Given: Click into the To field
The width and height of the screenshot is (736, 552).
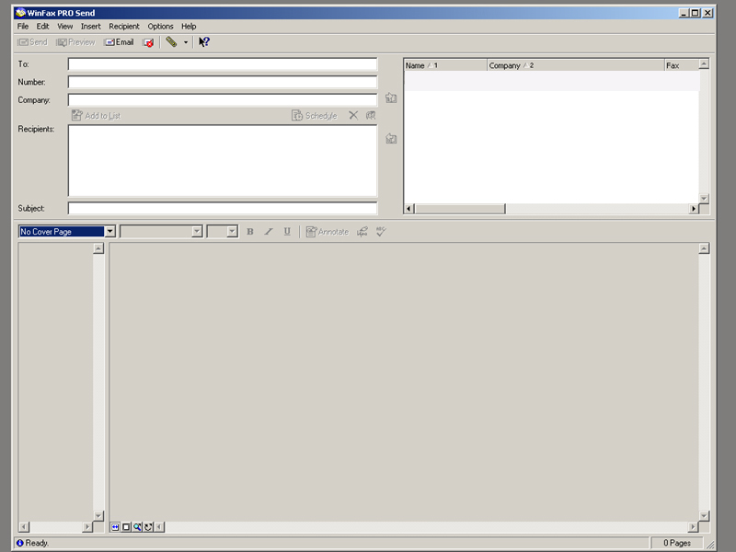Looking at the screenshot, I should (x=223, y=64).
